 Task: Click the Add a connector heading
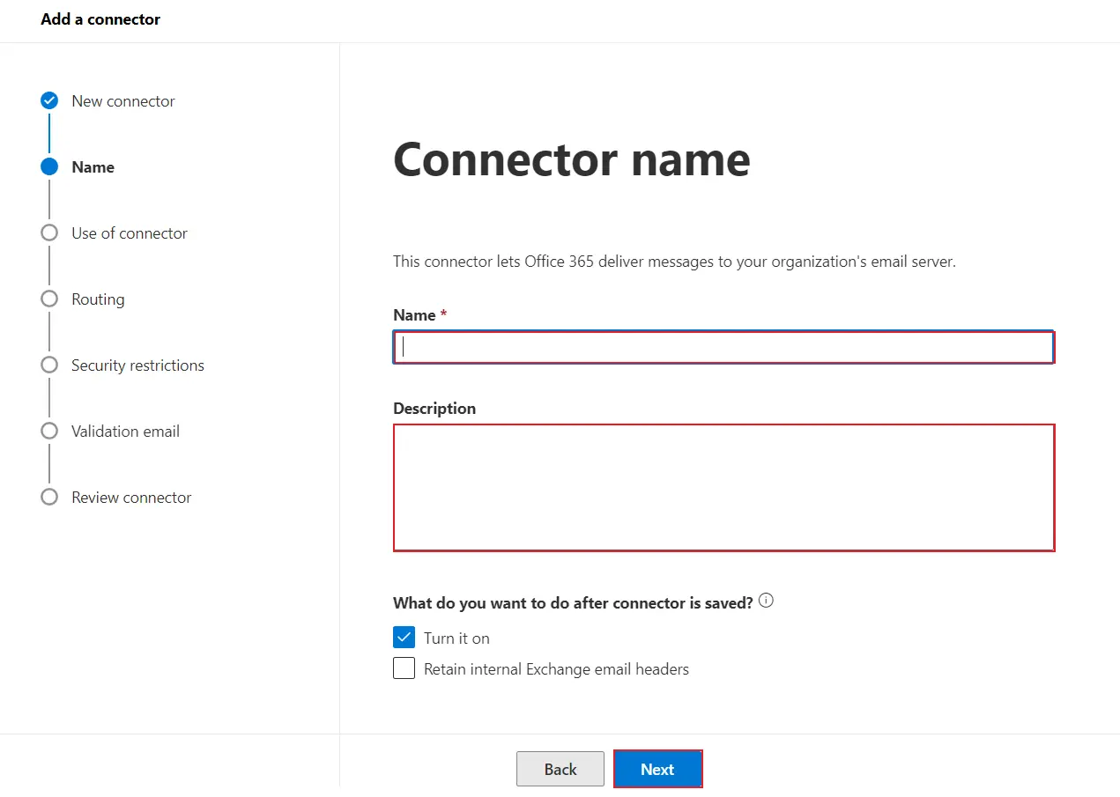click(x=100, y=18)
